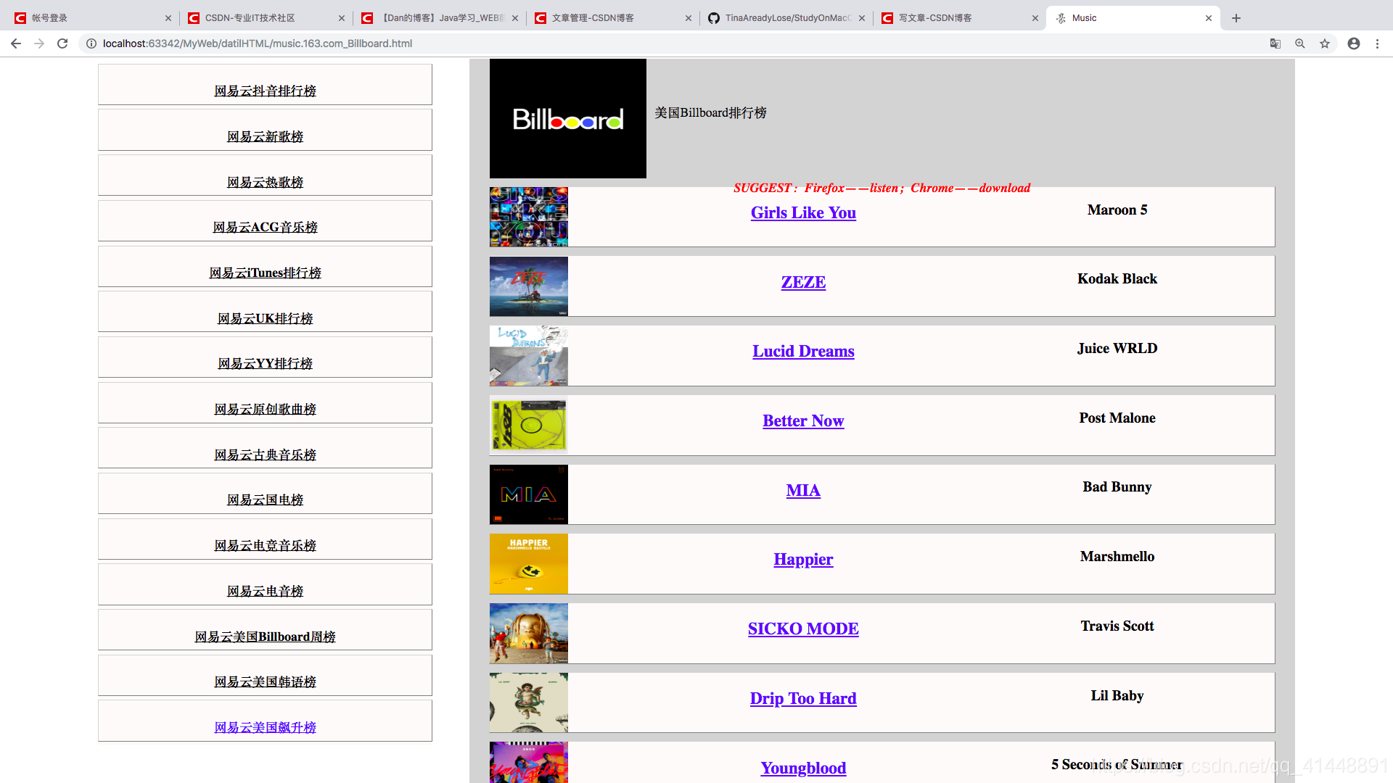Open 网易云iTunes排行榜 link
The image size is (1393, 783).
click(x=265, y=273)
